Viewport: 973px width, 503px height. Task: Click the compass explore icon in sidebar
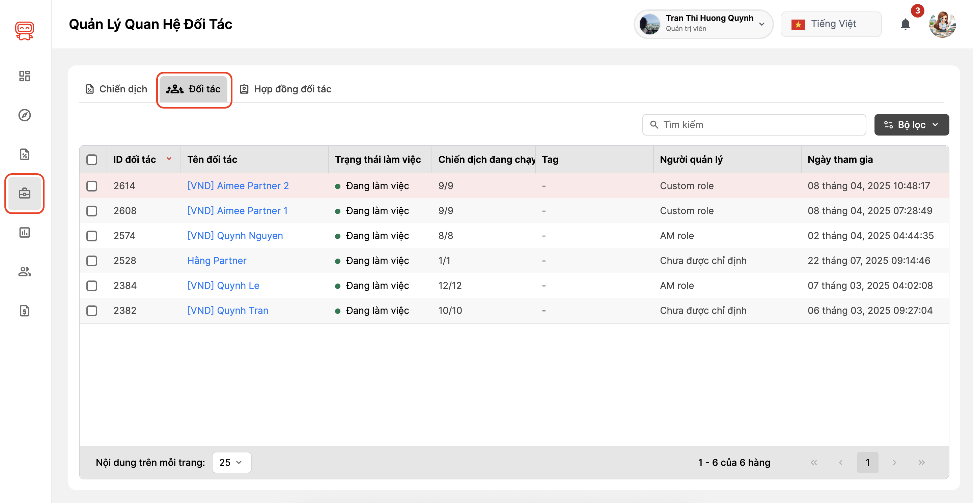[25, 115]
